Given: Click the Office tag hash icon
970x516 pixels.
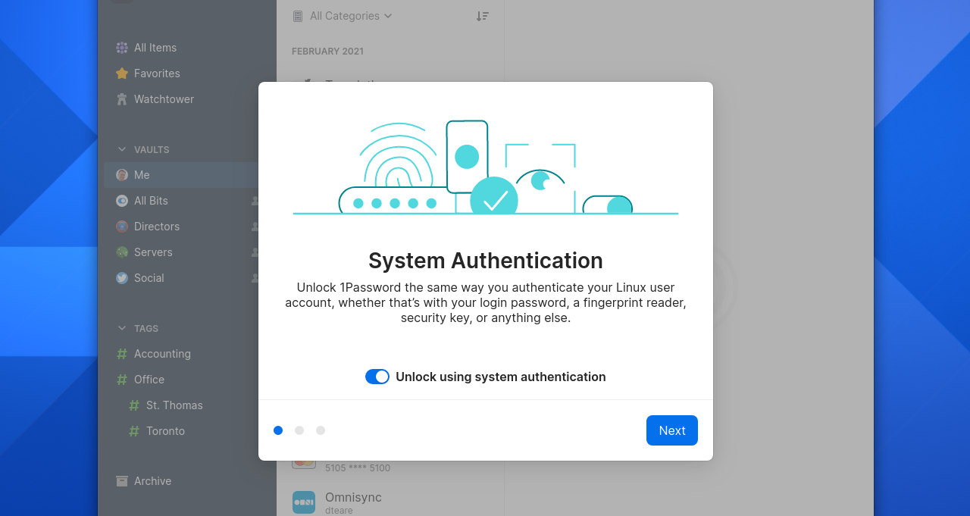Looking at the screenshot, I should point(122,380).
